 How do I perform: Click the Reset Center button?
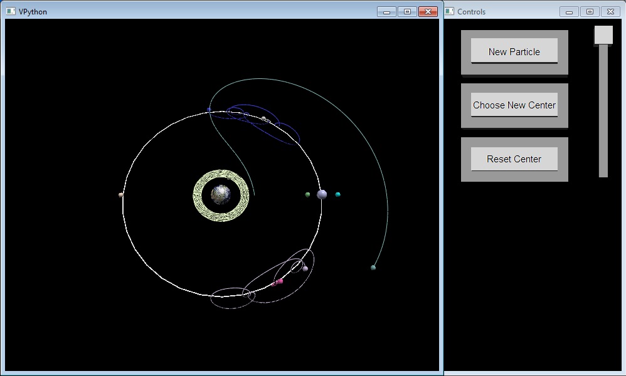tap(514, 159)
